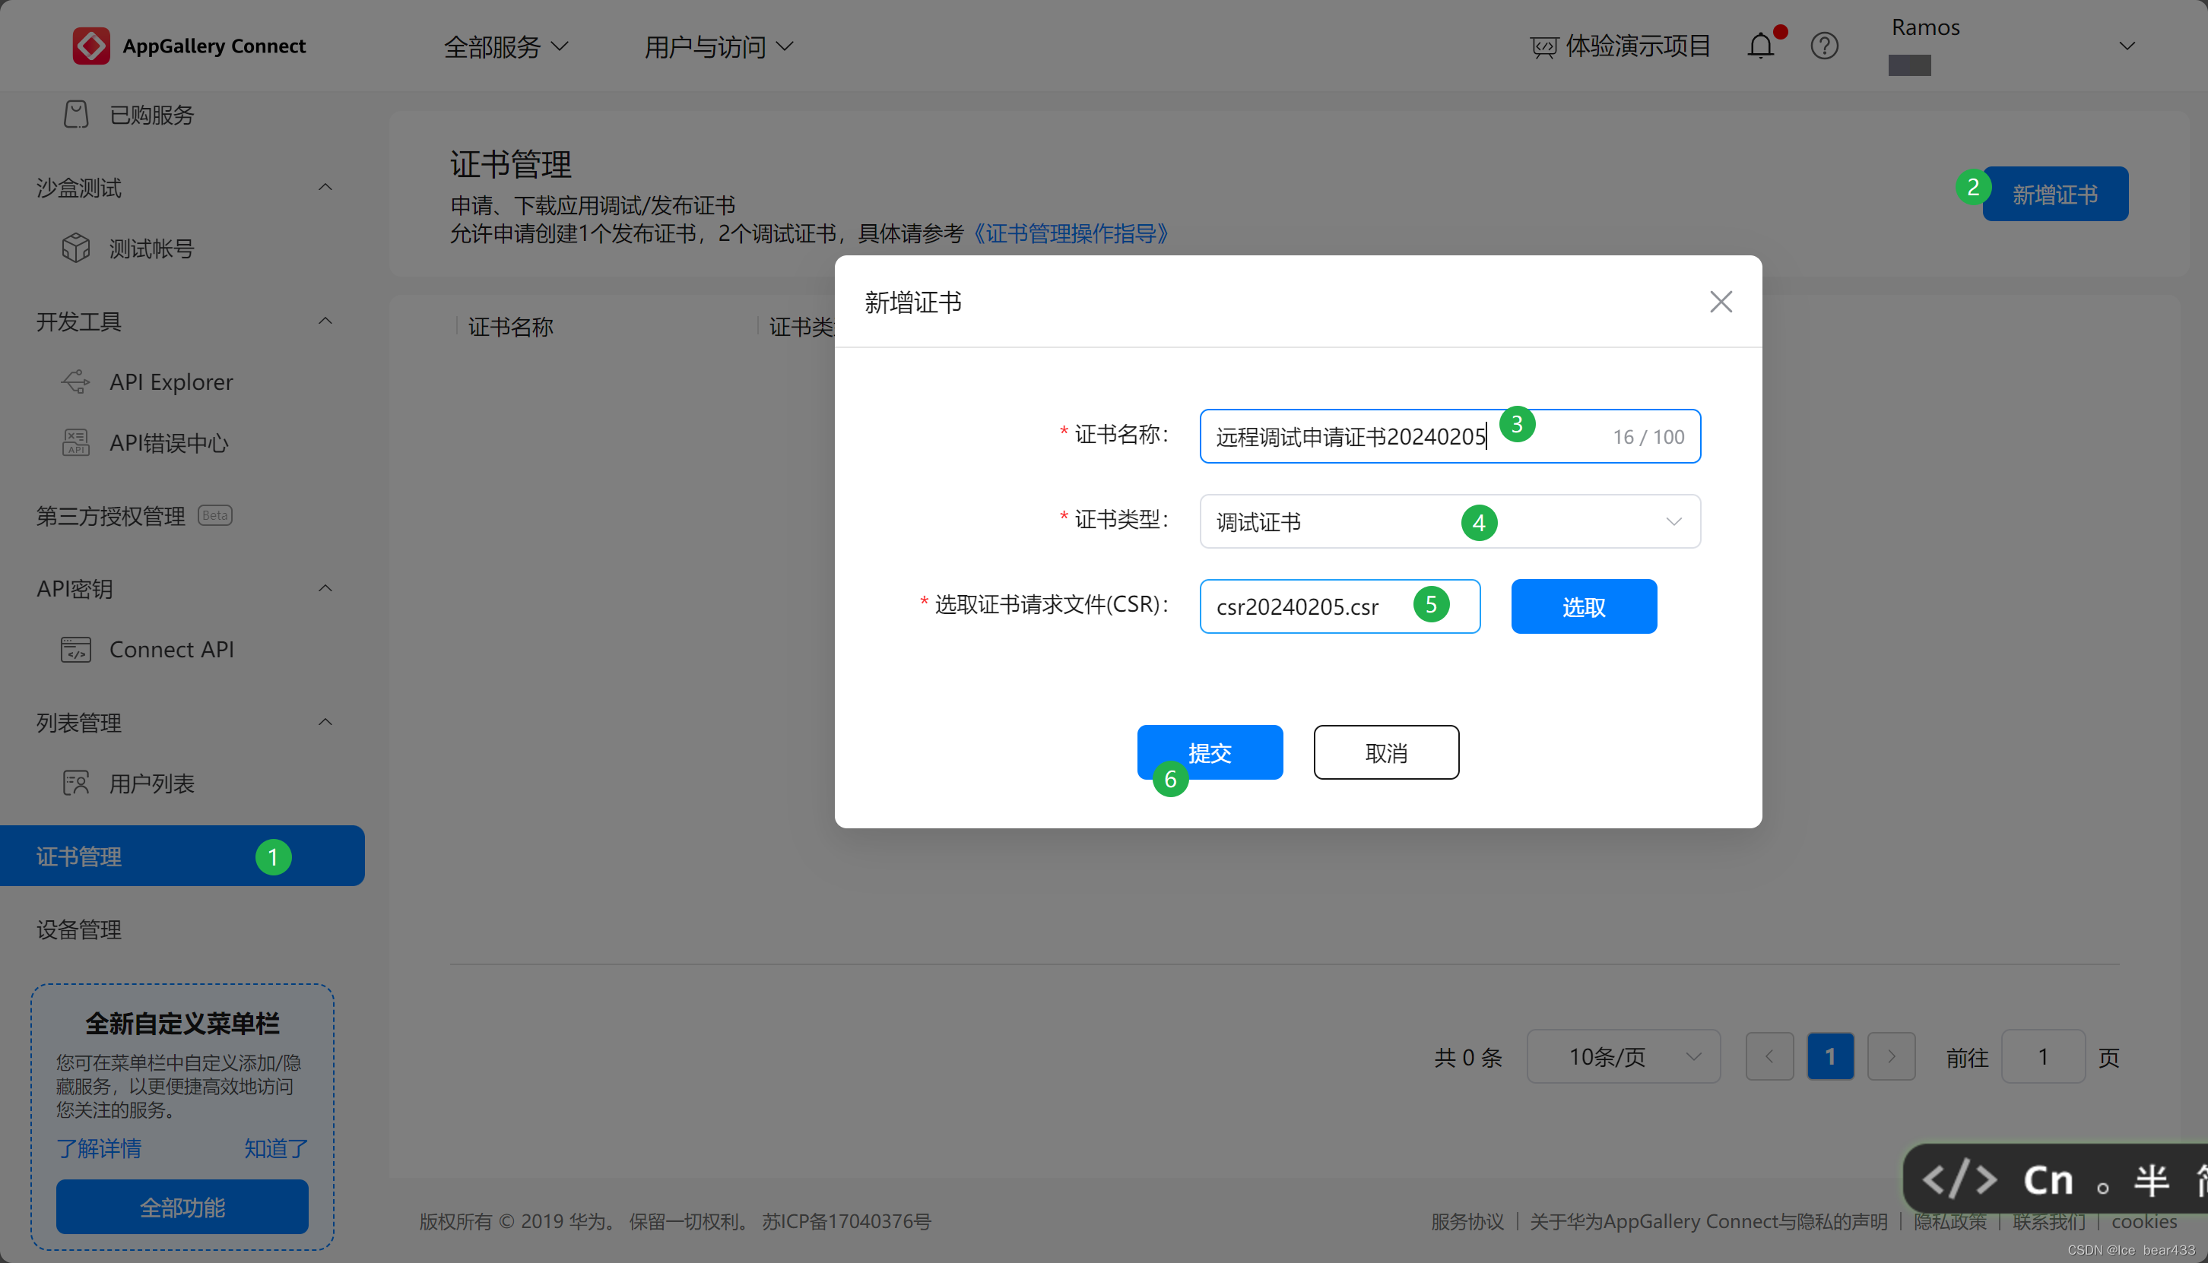Open the 已购服务 sidebar item
This screenshot has height=1263, width=2208.
[152, 115]
